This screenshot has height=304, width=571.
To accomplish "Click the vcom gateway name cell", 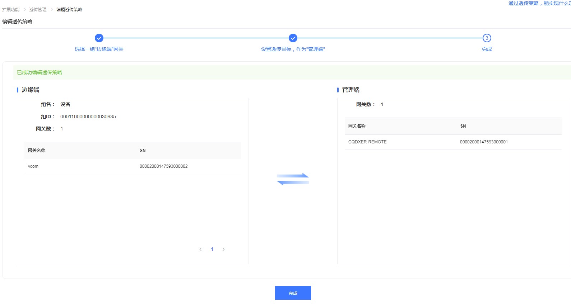I will click(33, 166).
